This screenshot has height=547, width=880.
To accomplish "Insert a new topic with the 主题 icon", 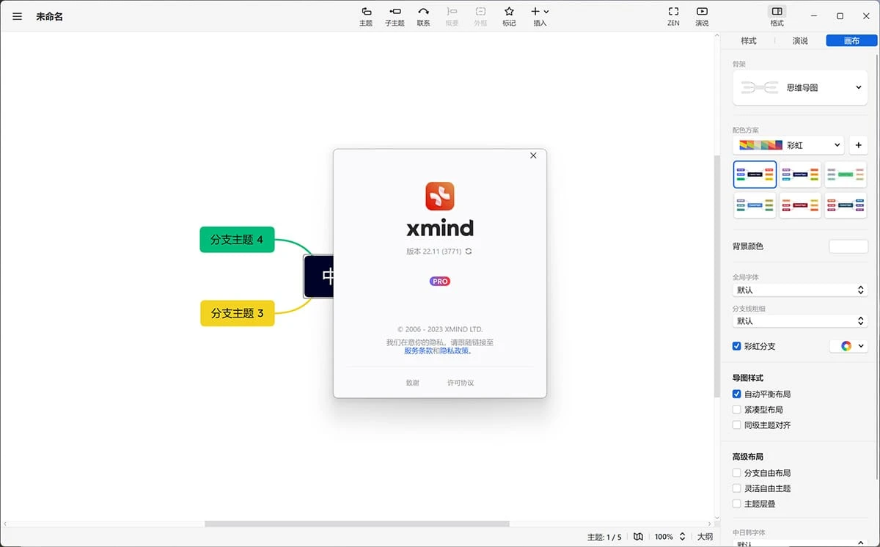I will 365,16.
